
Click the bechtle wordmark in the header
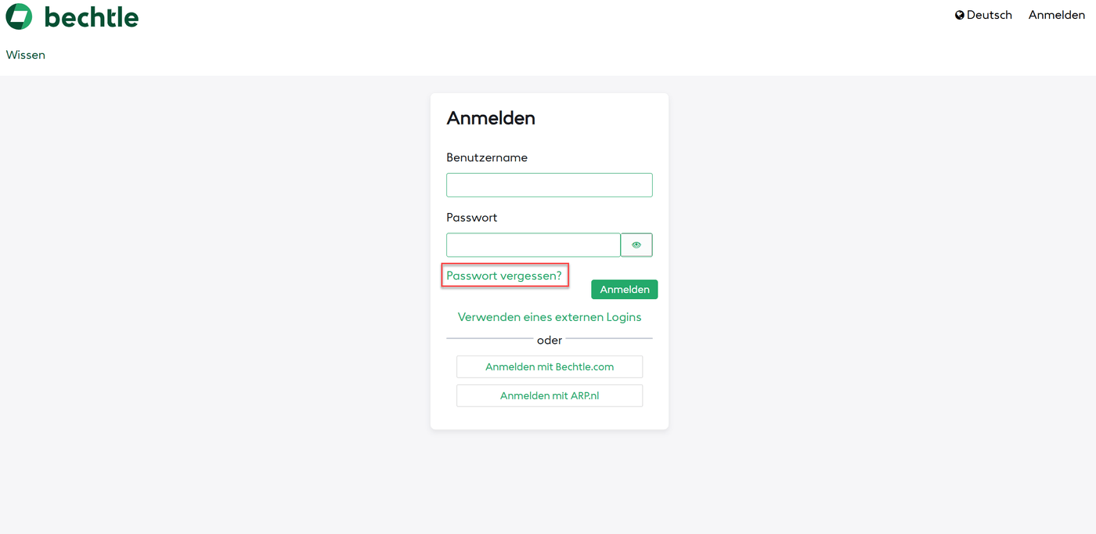click(92, 16)
